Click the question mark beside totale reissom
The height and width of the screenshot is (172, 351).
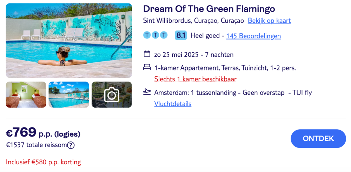[x=71, y=145]
